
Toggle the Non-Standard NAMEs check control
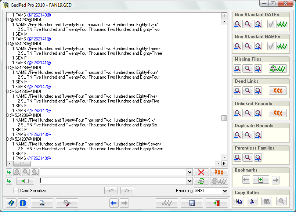pyautogui.click(x=271, y=46)
